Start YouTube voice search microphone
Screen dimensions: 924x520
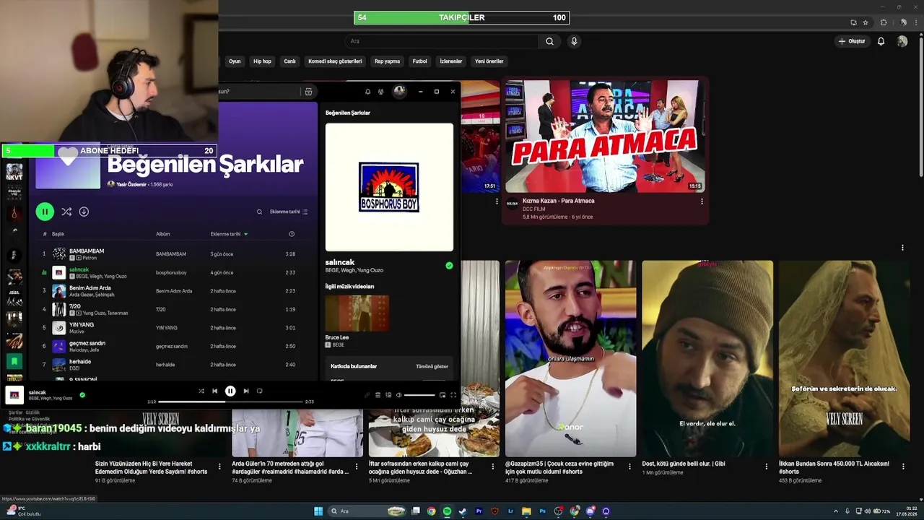tap(574, 41)
